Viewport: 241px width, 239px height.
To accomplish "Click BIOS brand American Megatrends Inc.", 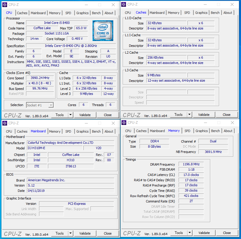I will (71, 180).
